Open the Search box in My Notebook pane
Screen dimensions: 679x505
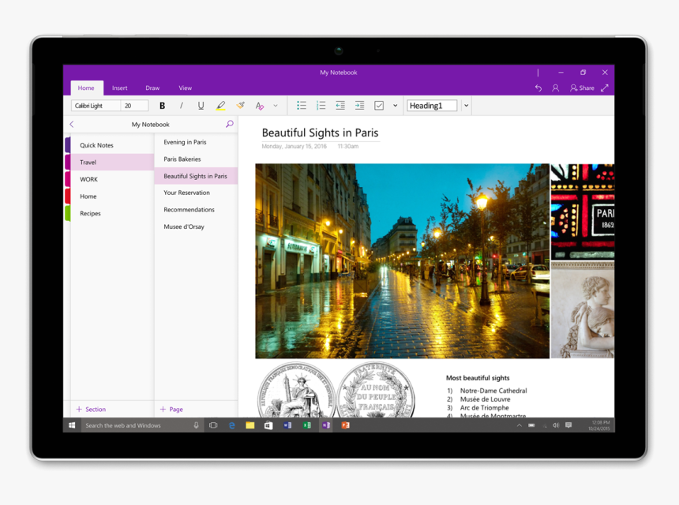(x=229, y=124)
